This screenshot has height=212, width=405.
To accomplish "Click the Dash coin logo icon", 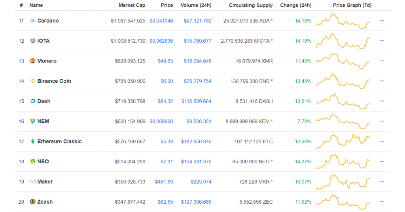I will 32,101.
